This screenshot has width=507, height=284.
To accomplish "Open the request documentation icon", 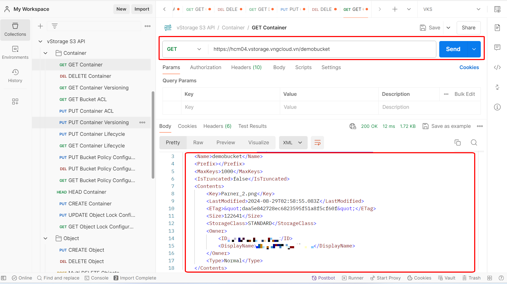I will 497,28.
